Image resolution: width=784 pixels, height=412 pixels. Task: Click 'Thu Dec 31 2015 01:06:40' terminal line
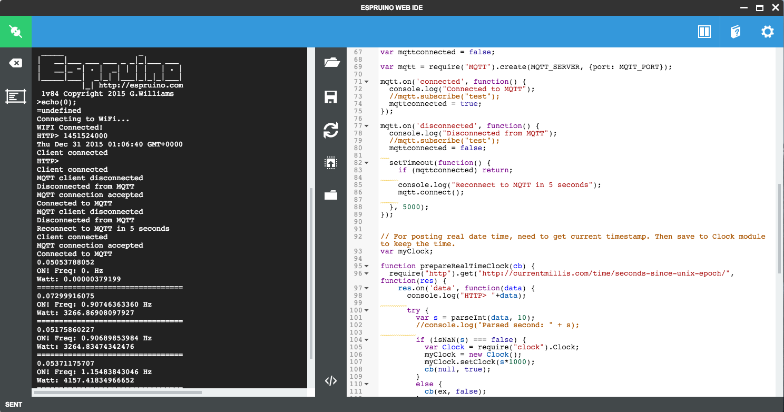110,144
